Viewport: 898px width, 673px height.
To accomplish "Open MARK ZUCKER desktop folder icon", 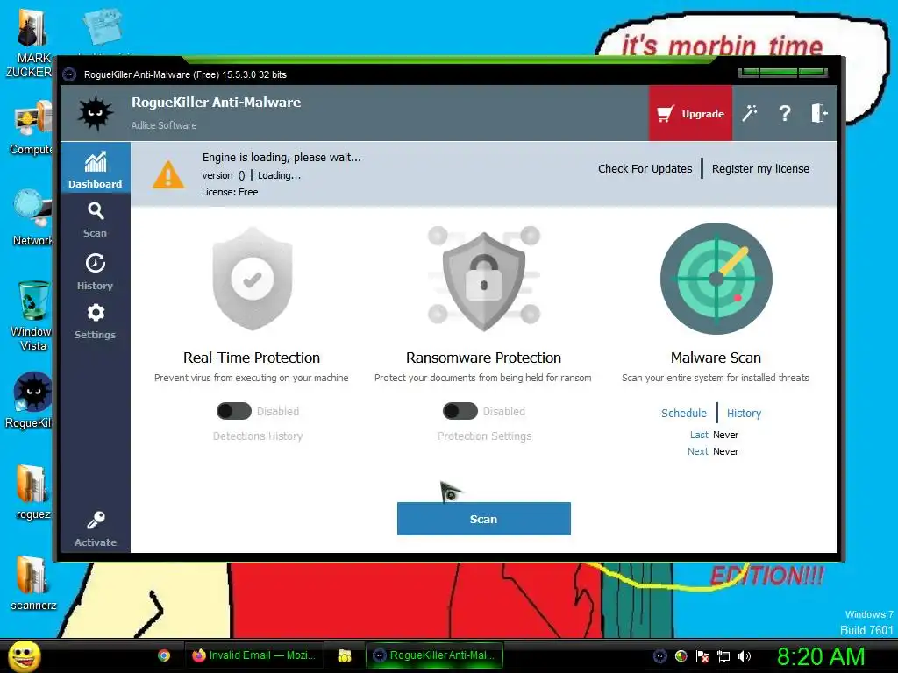I will pyautogui.click(x=30, y=44).
